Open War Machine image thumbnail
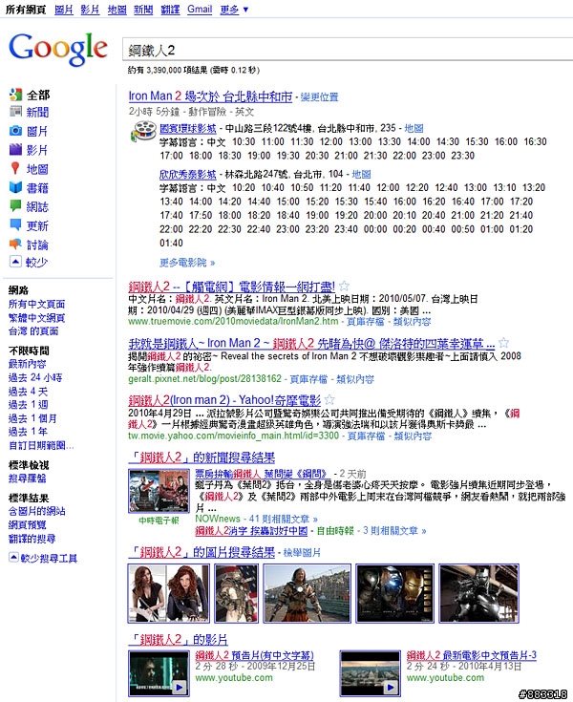Screen dimensions: 573x702 (x=479, y=593)
